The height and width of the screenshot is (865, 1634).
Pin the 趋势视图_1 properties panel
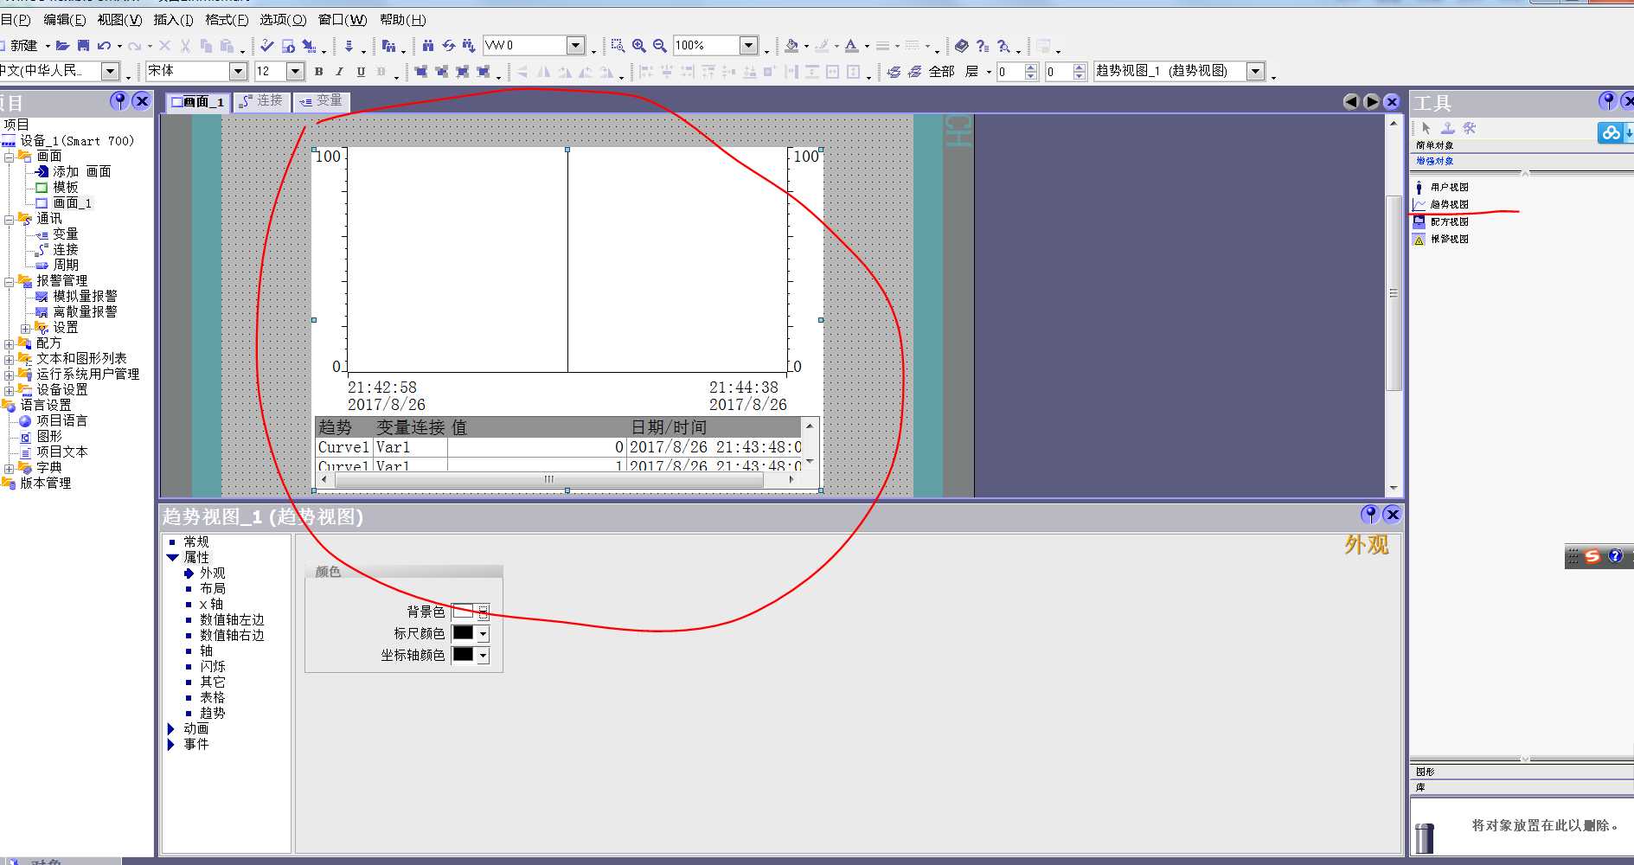(x=1369, y=515)
